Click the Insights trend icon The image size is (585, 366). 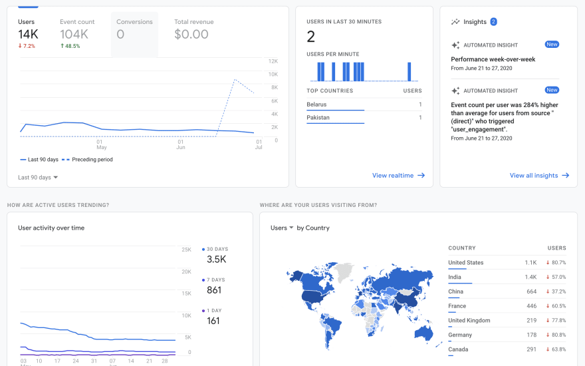pyautogui.click(x=455, y=22)
